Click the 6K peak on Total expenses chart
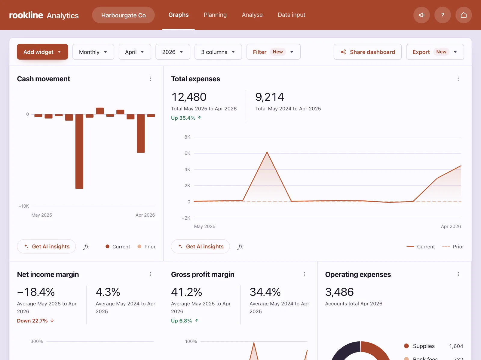 click(267, 152)
